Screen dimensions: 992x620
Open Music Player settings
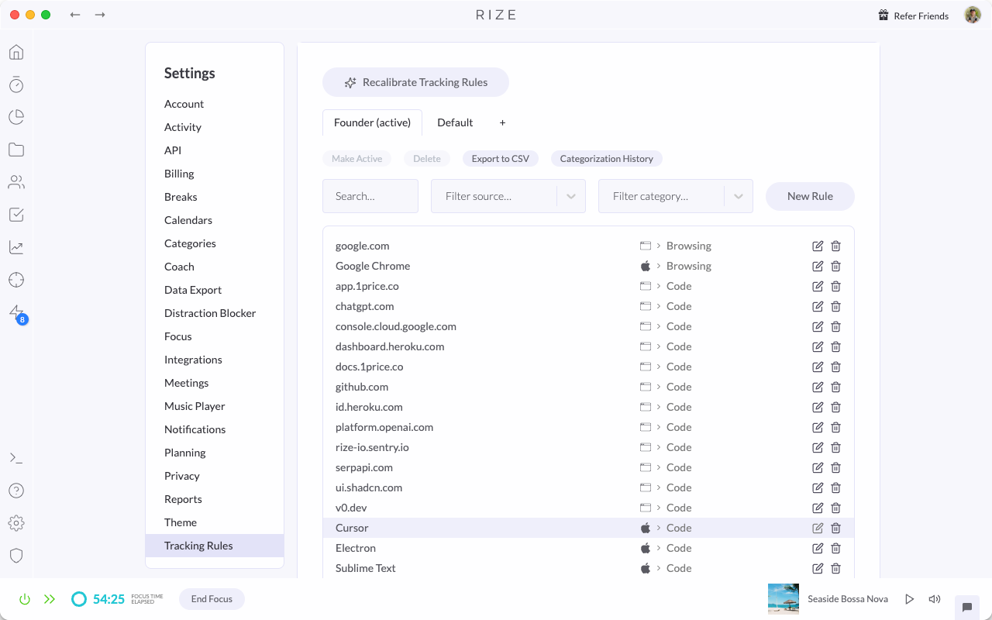pos(195,406)
